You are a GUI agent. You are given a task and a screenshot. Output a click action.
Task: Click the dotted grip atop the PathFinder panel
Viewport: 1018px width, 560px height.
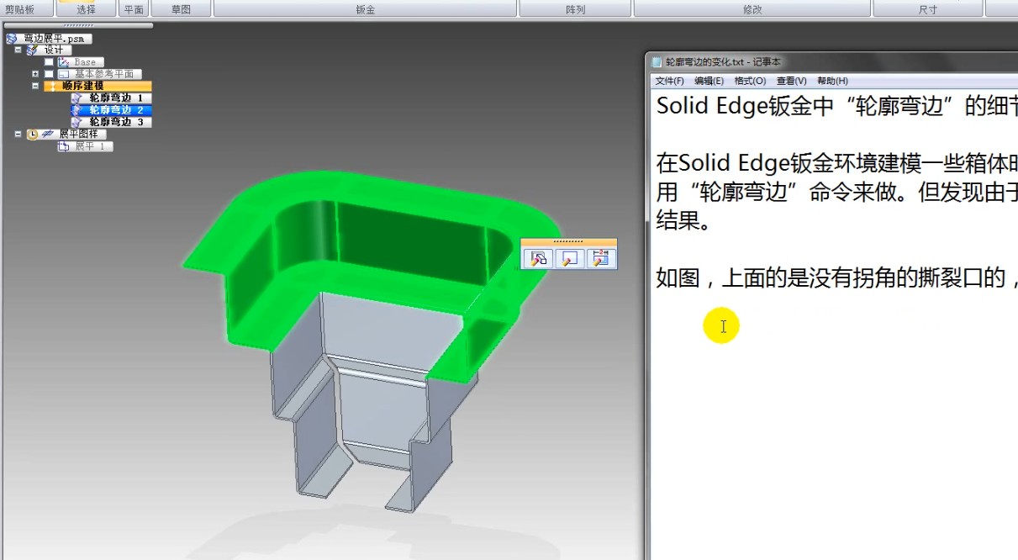point(78,26)
